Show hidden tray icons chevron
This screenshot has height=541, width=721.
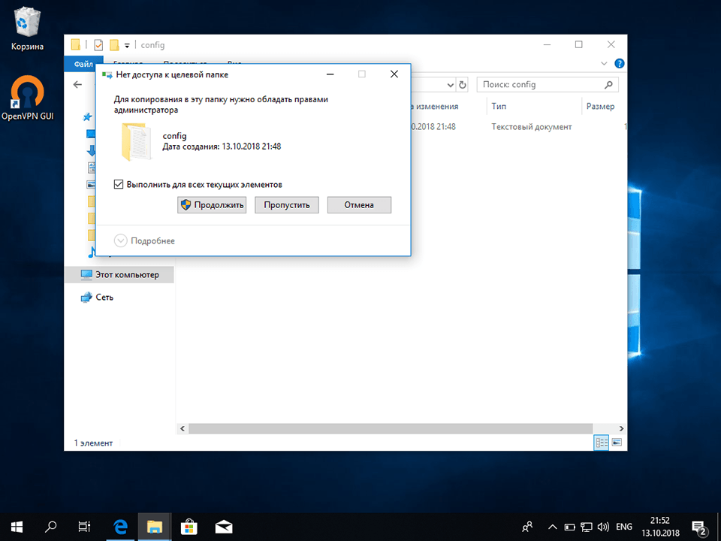[553, 527]
